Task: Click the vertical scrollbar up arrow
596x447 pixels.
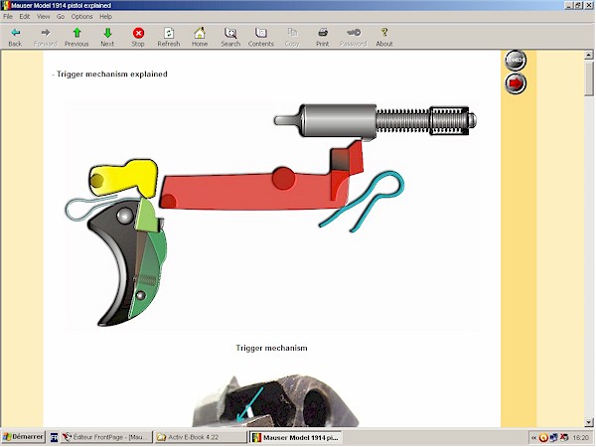Action: coord(589,55)
